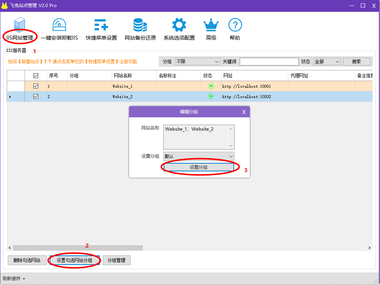This screenshot has height=285, width=380.
Task: Open 系统选项配置 gear icon
Action: (x=179, y=25)
